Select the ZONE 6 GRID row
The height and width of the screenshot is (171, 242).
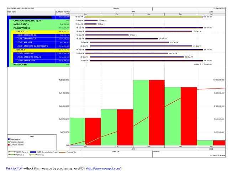[x=41, y=61]
